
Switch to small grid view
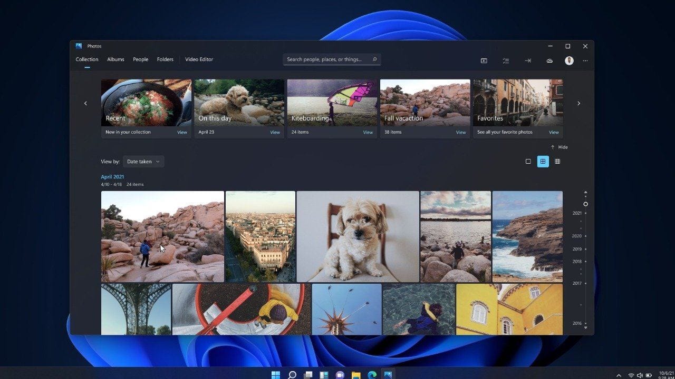coord(557,162)
